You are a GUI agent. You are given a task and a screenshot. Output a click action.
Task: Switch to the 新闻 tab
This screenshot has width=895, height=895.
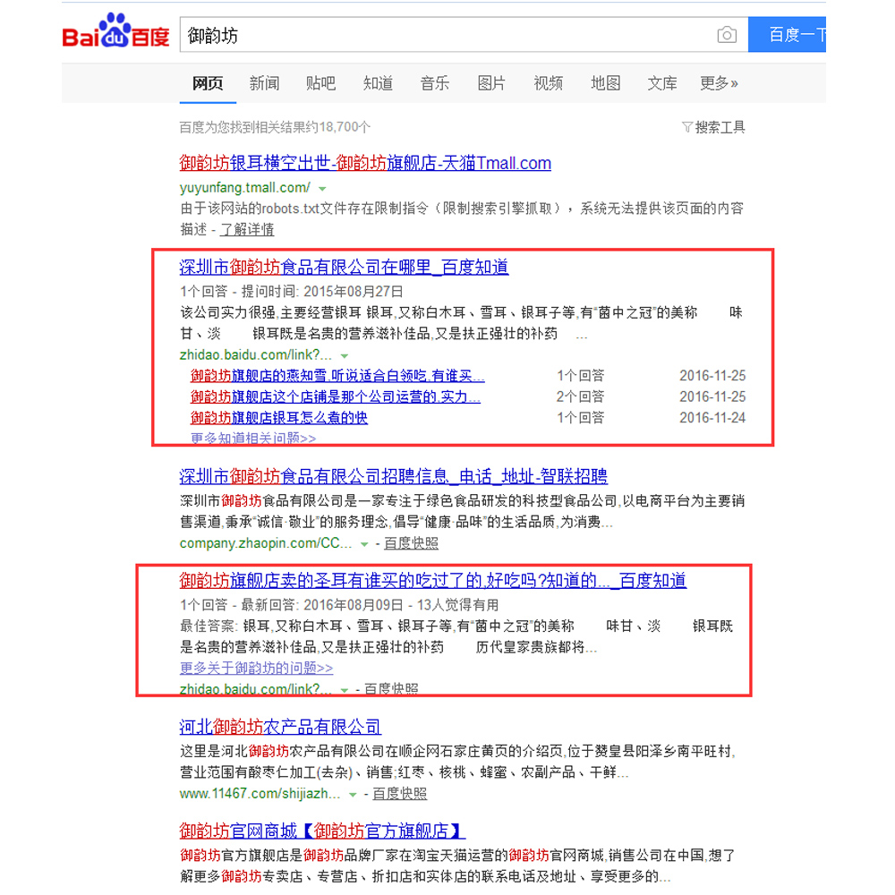click(x=264, y=83)
